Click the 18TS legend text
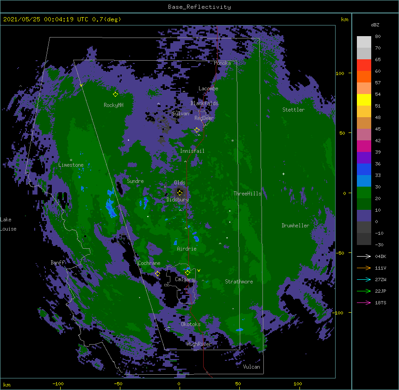Screen dimensions: 399x390 click(380, 302)
